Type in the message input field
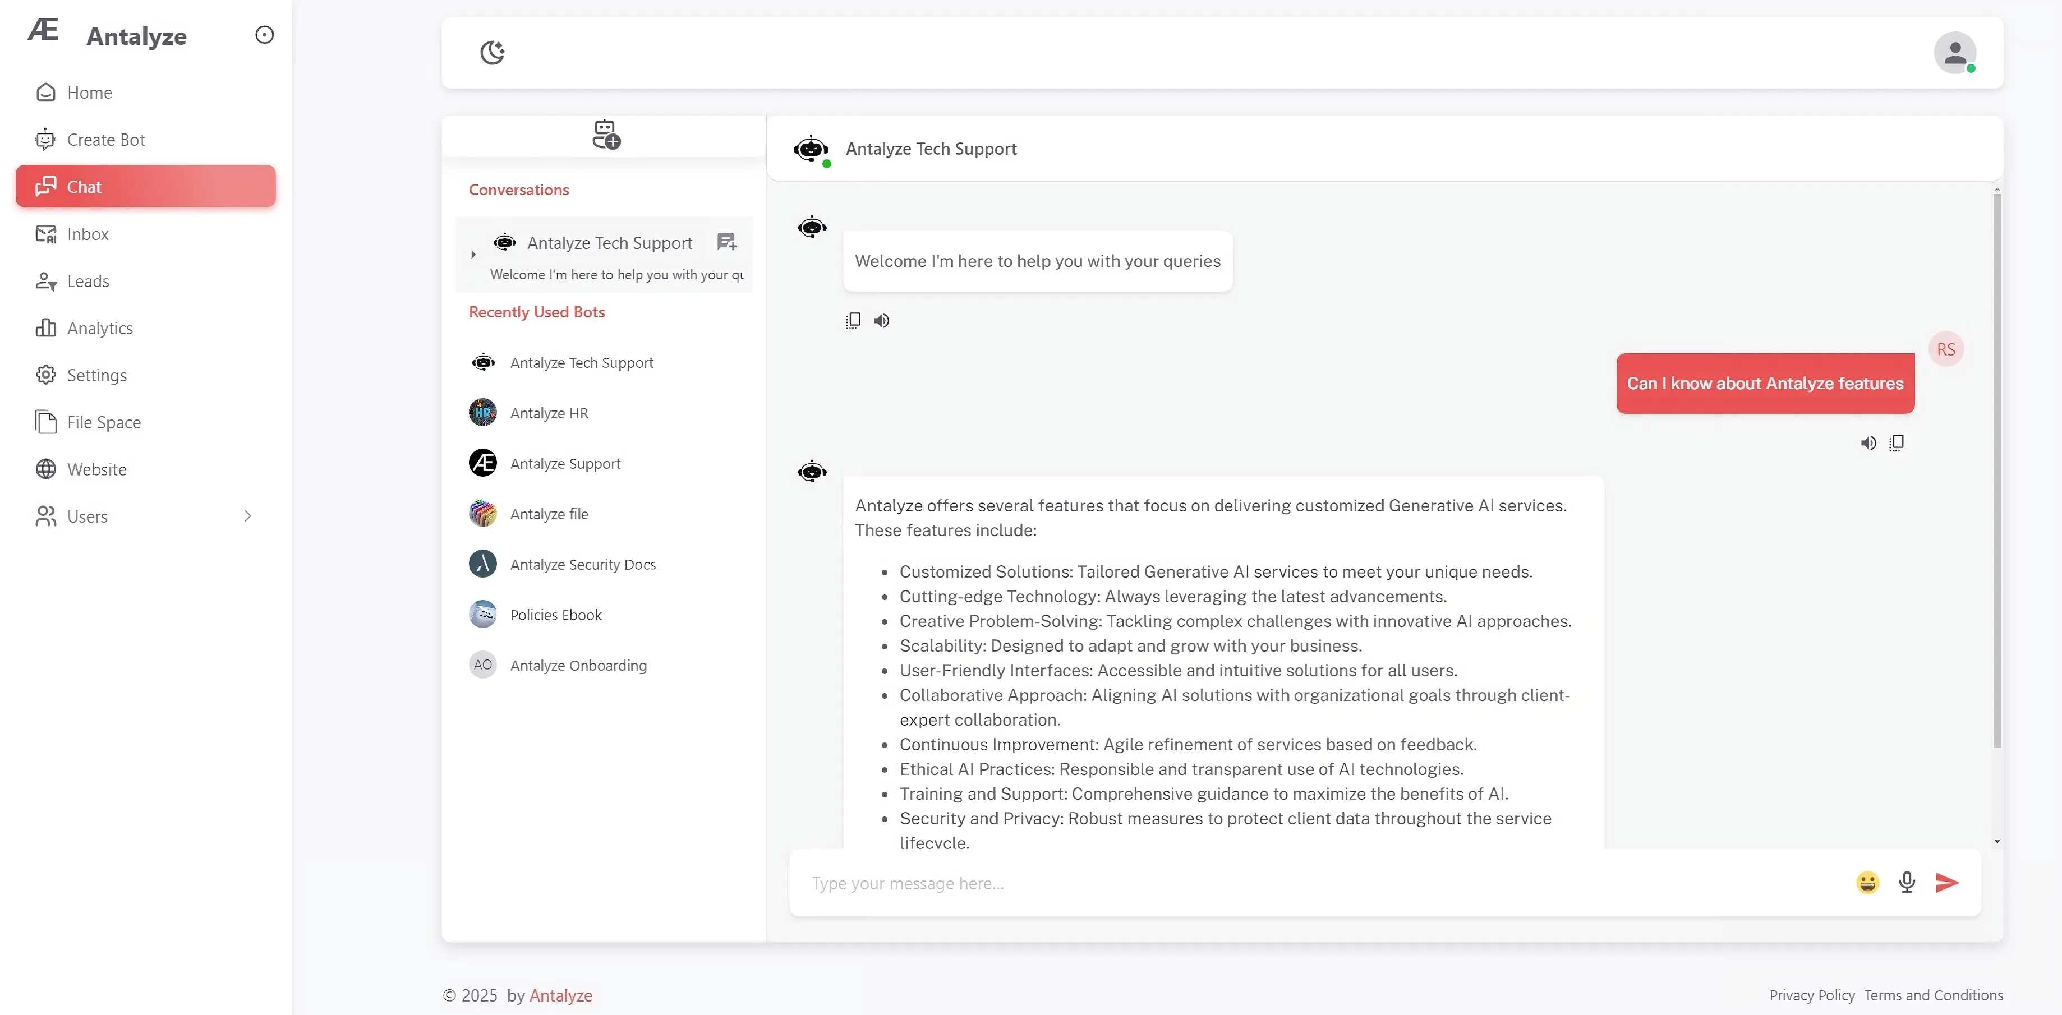 coord(1201,883)
